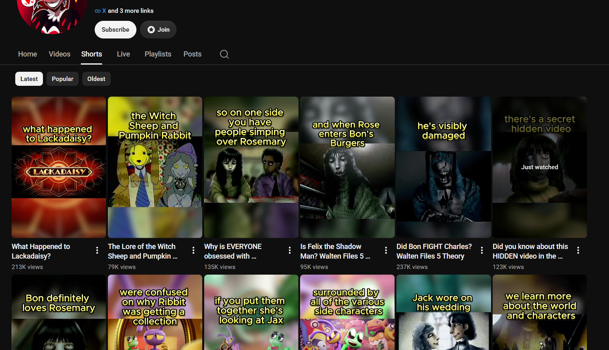This screenshot has height=350, width=609.
Task: Switch to the Playlists tab
Action: pos(158,54)
